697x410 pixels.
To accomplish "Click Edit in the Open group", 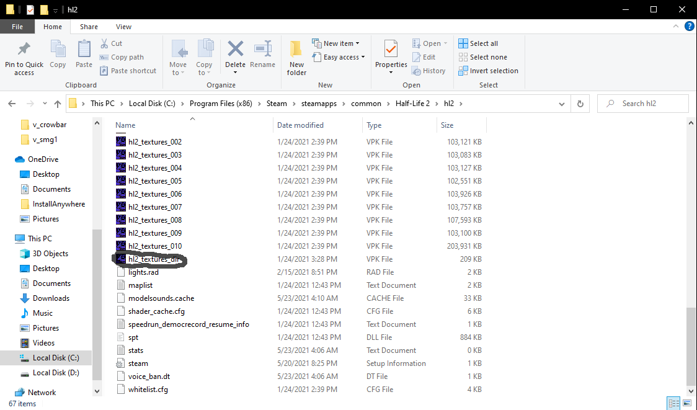I will [424, 57].
